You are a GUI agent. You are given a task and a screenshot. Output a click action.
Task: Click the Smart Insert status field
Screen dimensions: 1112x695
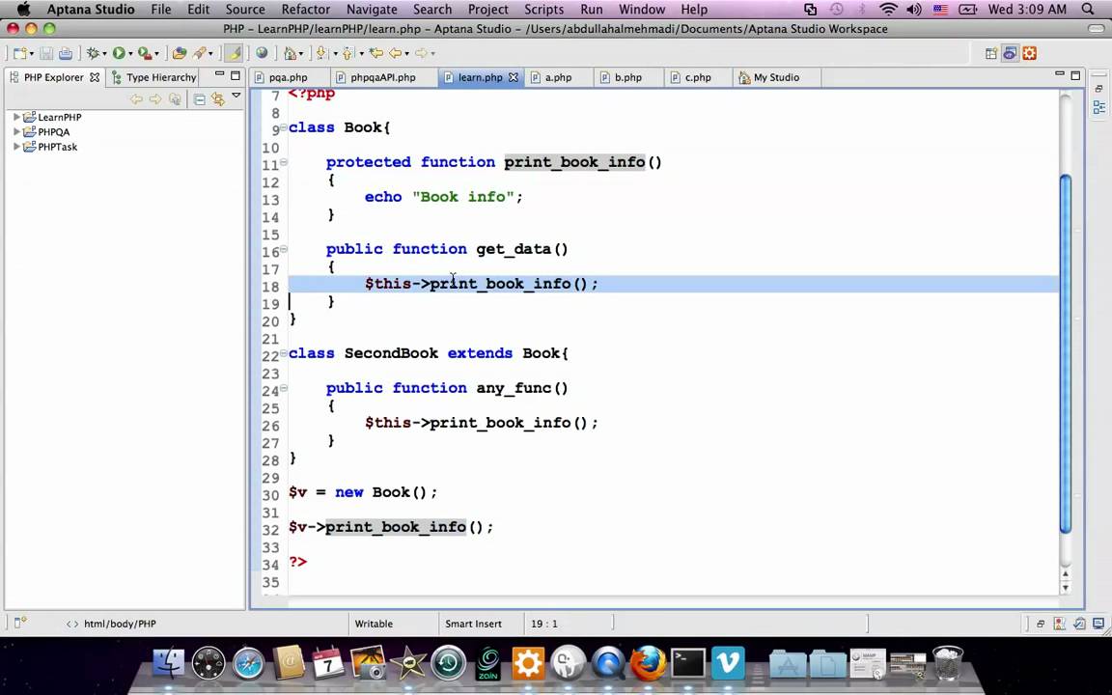(473, 624)
